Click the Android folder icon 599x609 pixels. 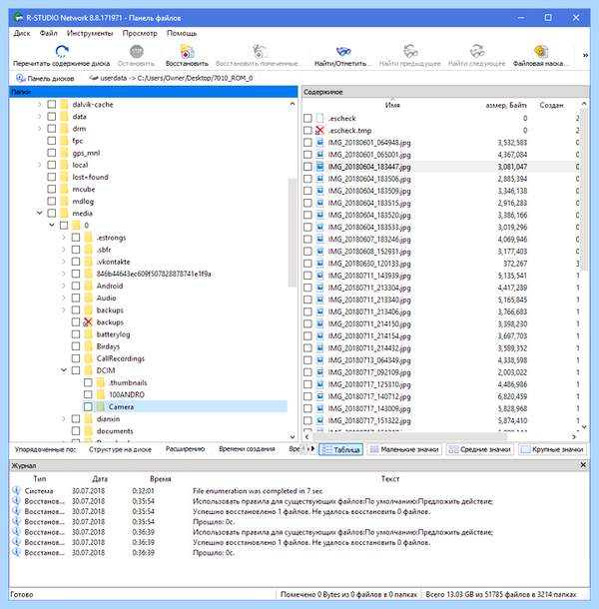pyautogui.click(x=89, y=286)
